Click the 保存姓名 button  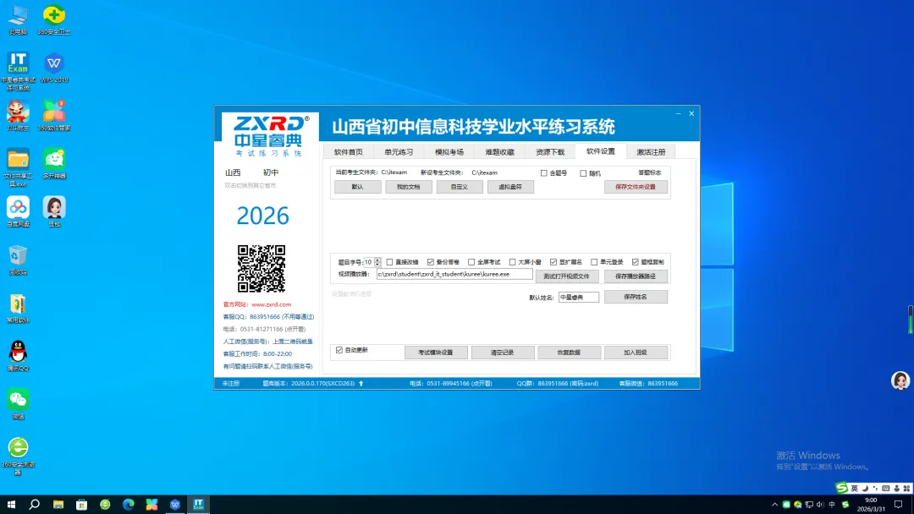pyautogui.click(x=636, y=297)
